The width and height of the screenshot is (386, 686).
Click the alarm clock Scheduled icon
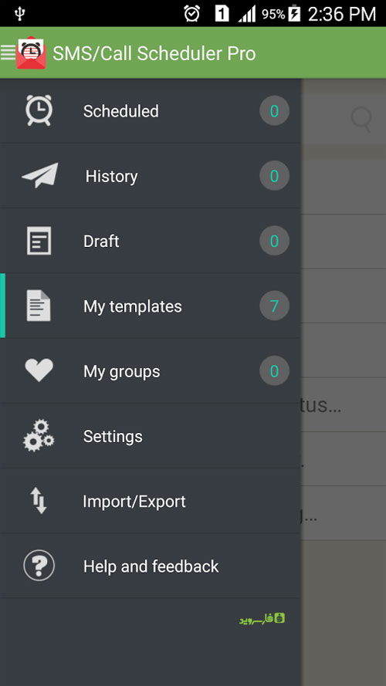39,110
